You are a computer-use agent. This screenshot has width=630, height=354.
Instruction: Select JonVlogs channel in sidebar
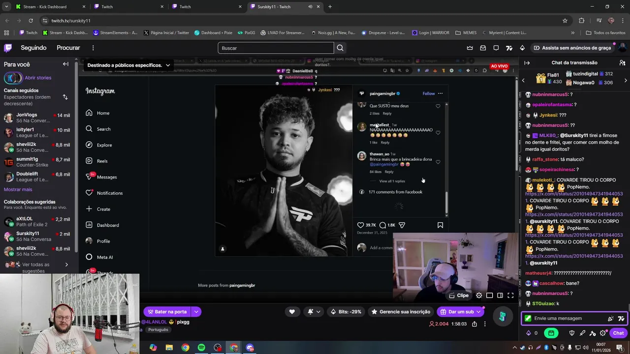37,118
